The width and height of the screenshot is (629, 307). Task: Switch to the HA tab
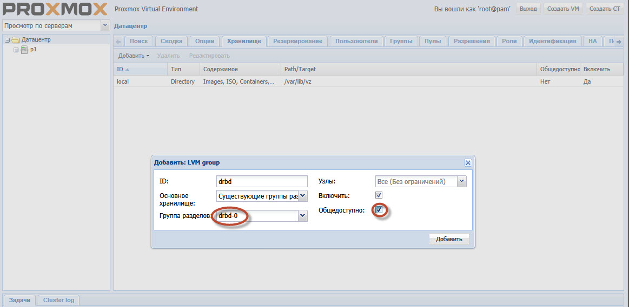coord(593,41)
